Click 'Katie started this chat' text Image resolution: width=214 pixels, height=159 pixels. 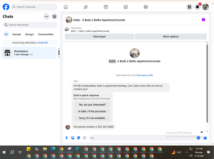click(126, 75)
